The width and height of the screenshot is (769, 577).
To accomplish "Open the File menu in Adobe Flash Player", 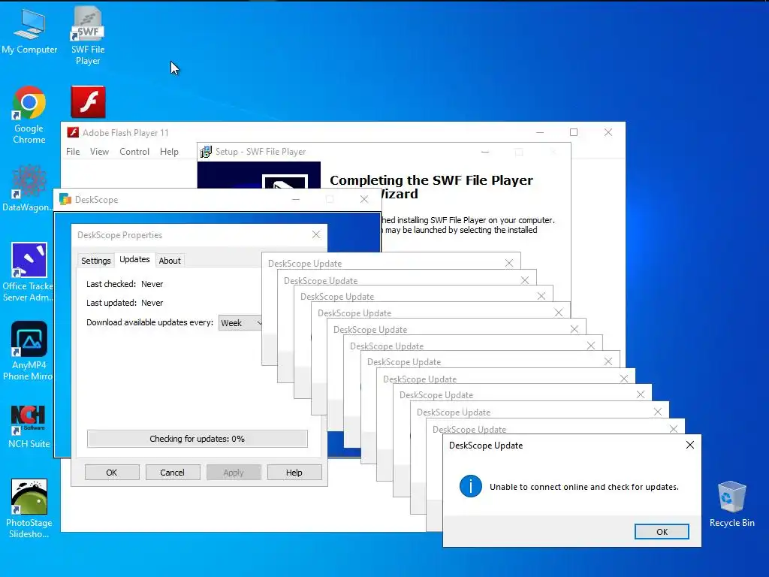I will [x=73, y=152].
